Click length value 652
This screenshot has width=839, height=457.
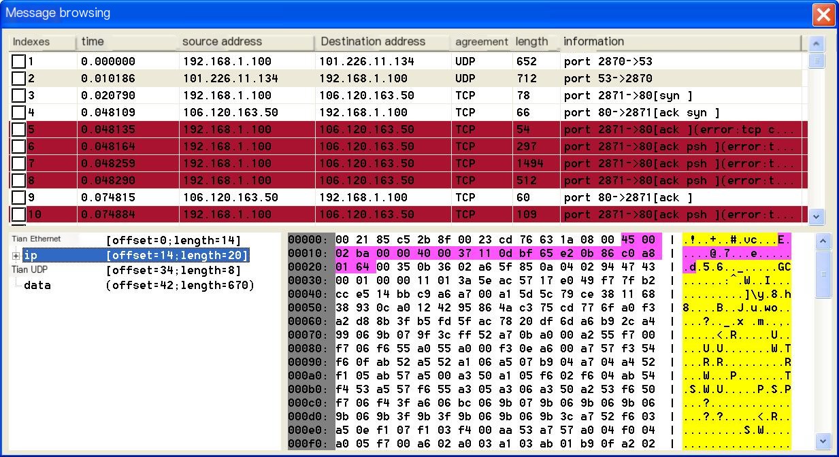[527, 62]
